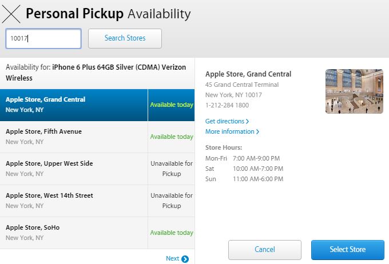Click Unavailable for Pickup on West 14th Street
The width and height of the screenshot is (389, 264).
[x=172, y=201]
